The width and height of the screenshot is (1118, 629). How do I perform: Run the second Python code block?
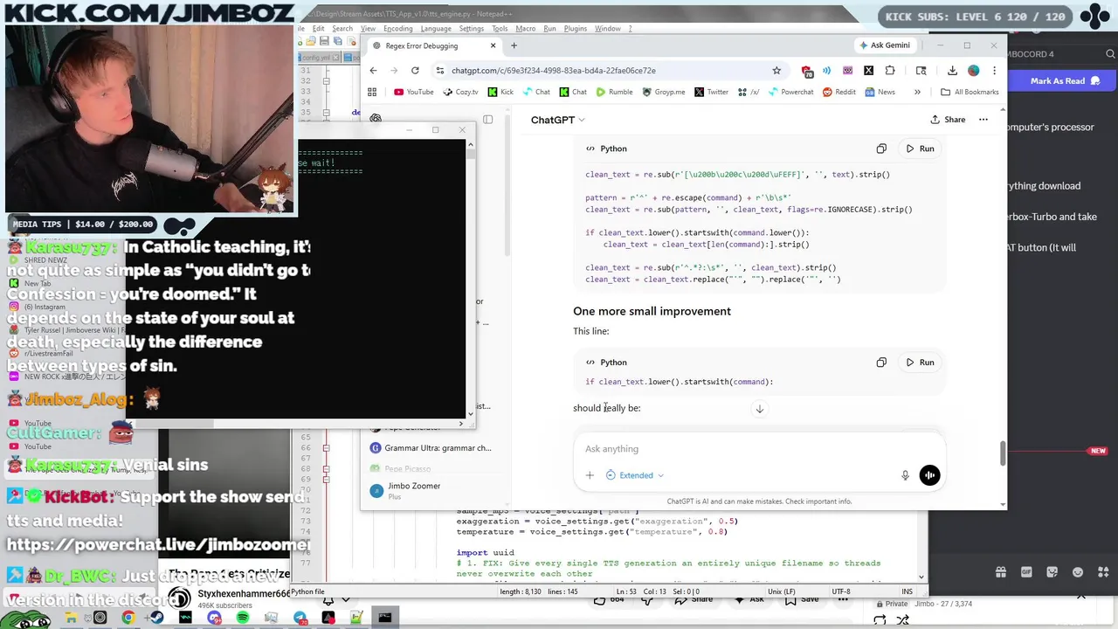coord(920,363)
